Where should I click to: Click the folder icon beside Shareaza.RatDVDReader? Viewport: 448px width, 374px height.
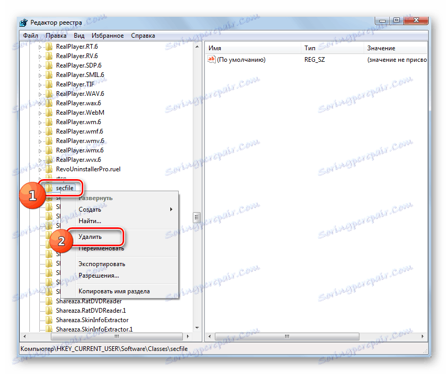pos(49,301)
